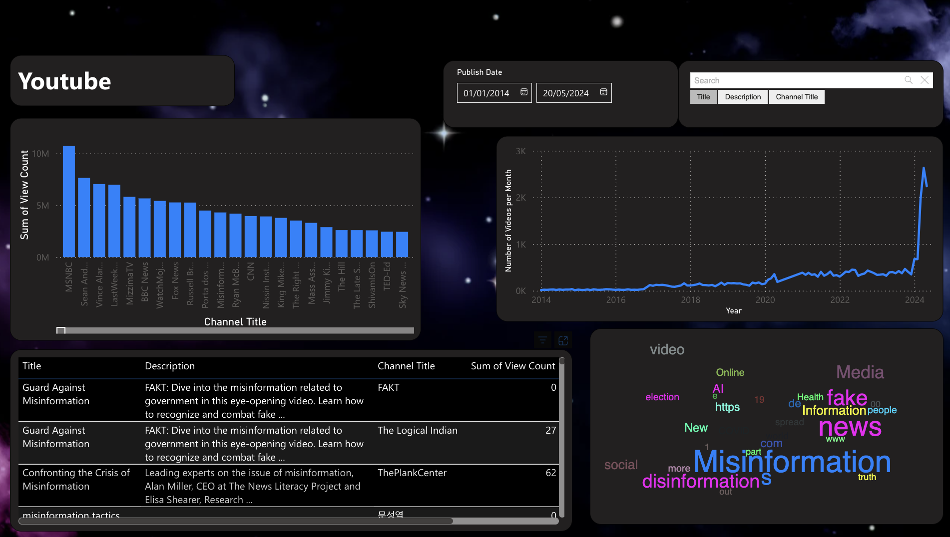Select 'Confronting the Crisis of Misinformation' title
The width and height of the screenshot is (950, 537).
click(x=76, y=480)
